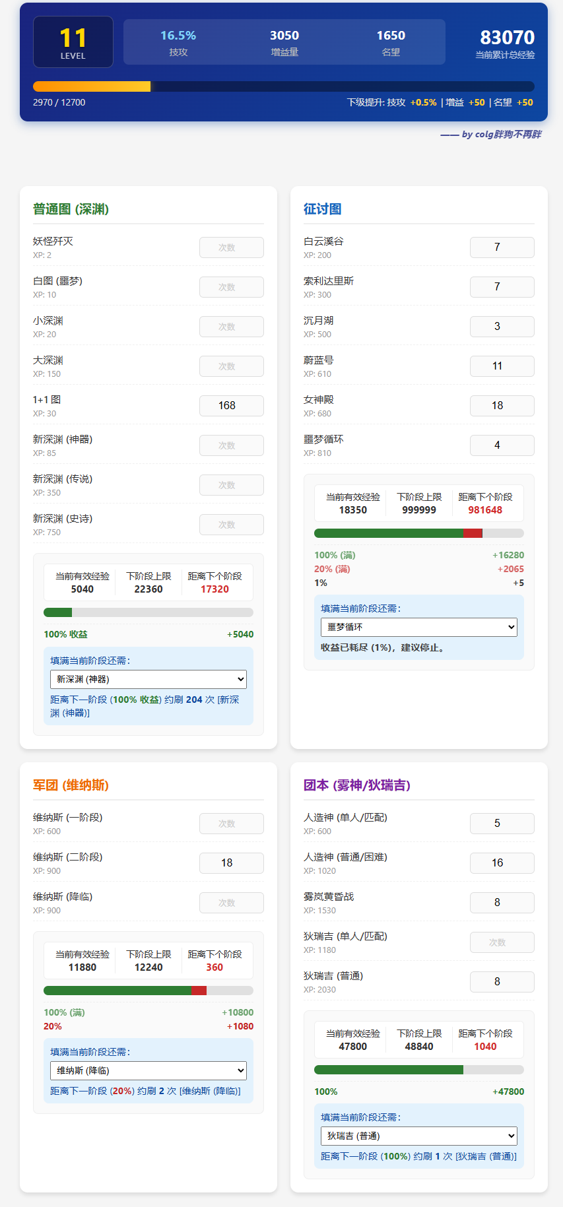Click the 维纳斯 (一阶段) empty count input
The width and height of the screenshot is (563, 1207).
point(231,824)
